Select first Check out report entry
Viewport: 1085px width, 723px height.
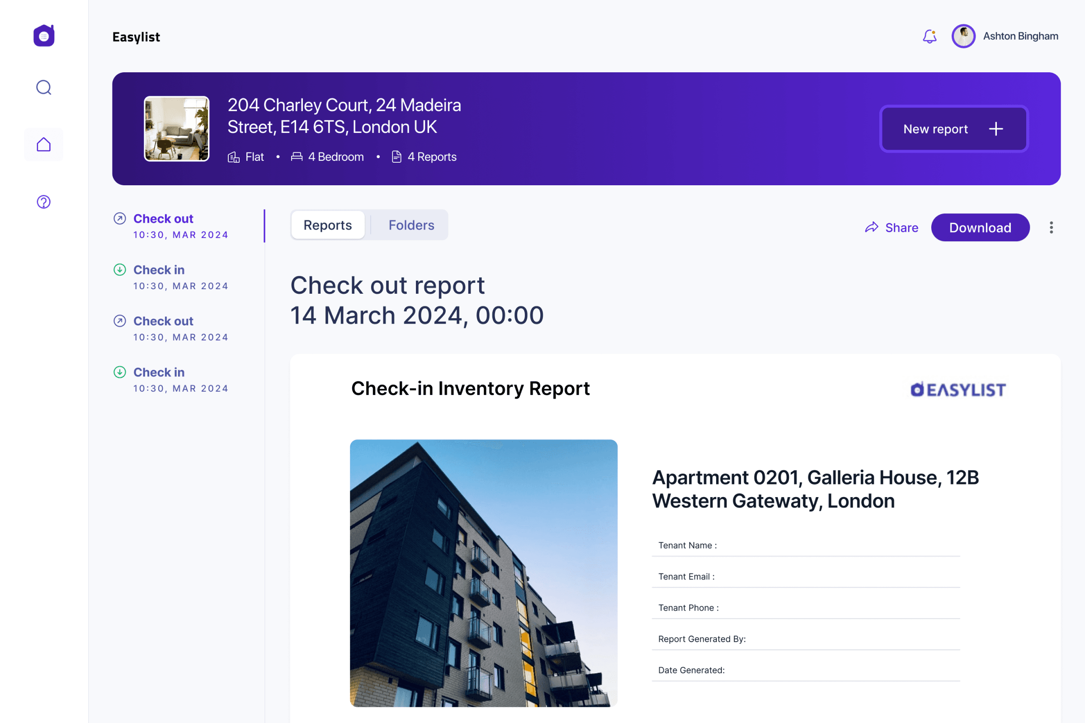(163, 219)
